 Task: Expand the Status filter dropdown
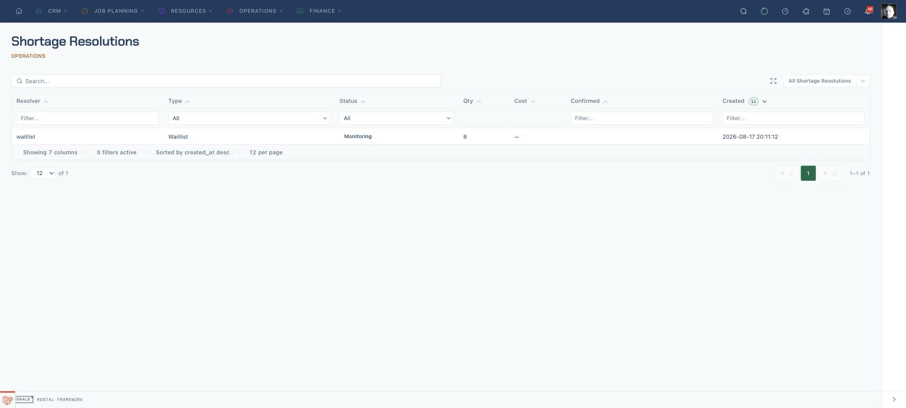click(x=396, y=118)
